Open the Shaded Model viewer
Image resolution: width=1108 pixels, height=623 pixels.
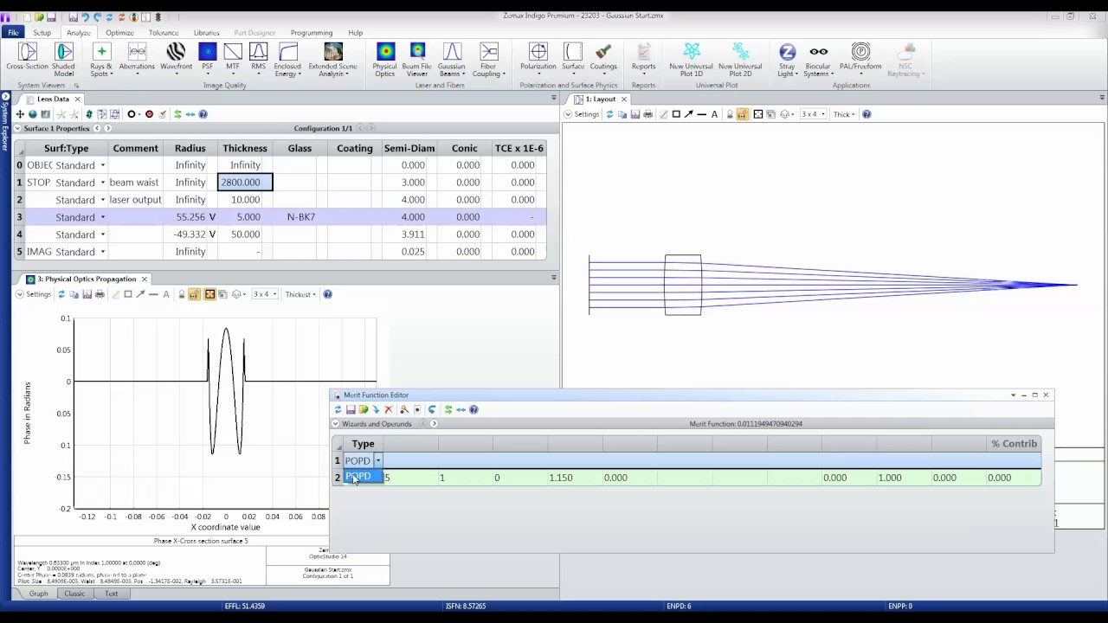63,60
